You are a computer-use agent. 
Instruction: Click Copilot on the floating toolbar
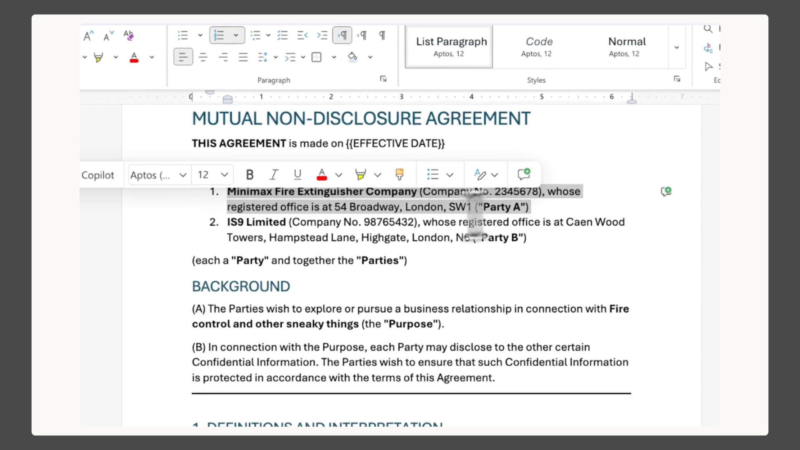(x=98, y=175)
